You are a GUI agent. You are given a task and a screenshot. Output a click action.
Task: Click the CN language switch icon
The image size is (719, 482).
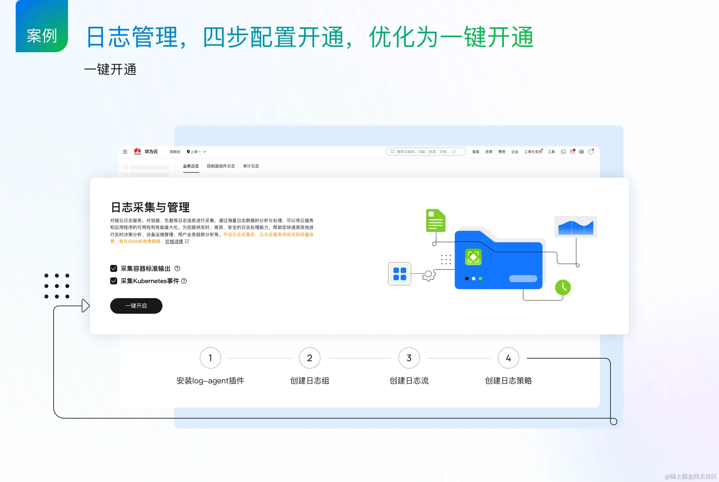point(581,152)
